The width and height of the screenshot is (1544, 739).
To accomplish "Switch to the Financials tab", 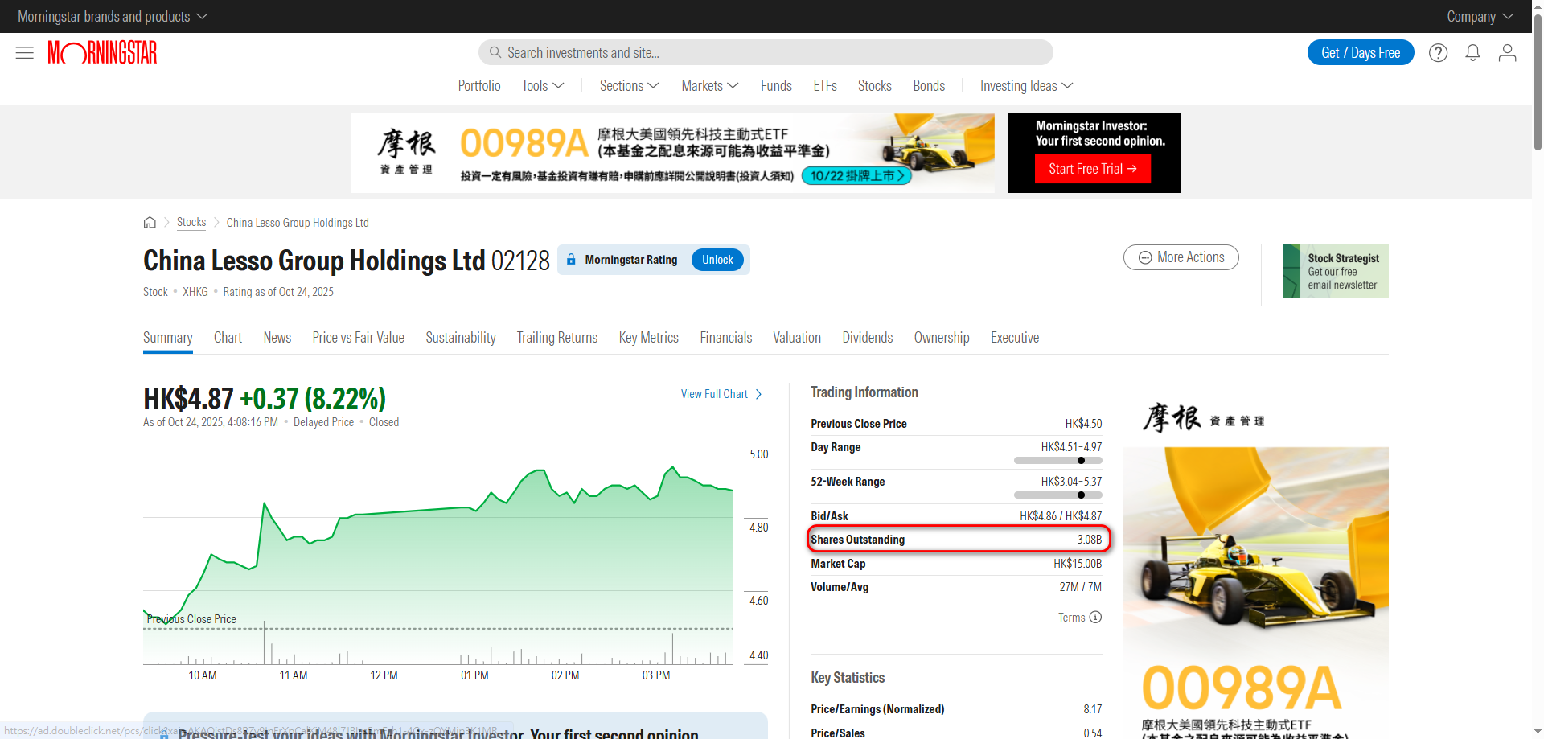I will [x=725, y=338].
